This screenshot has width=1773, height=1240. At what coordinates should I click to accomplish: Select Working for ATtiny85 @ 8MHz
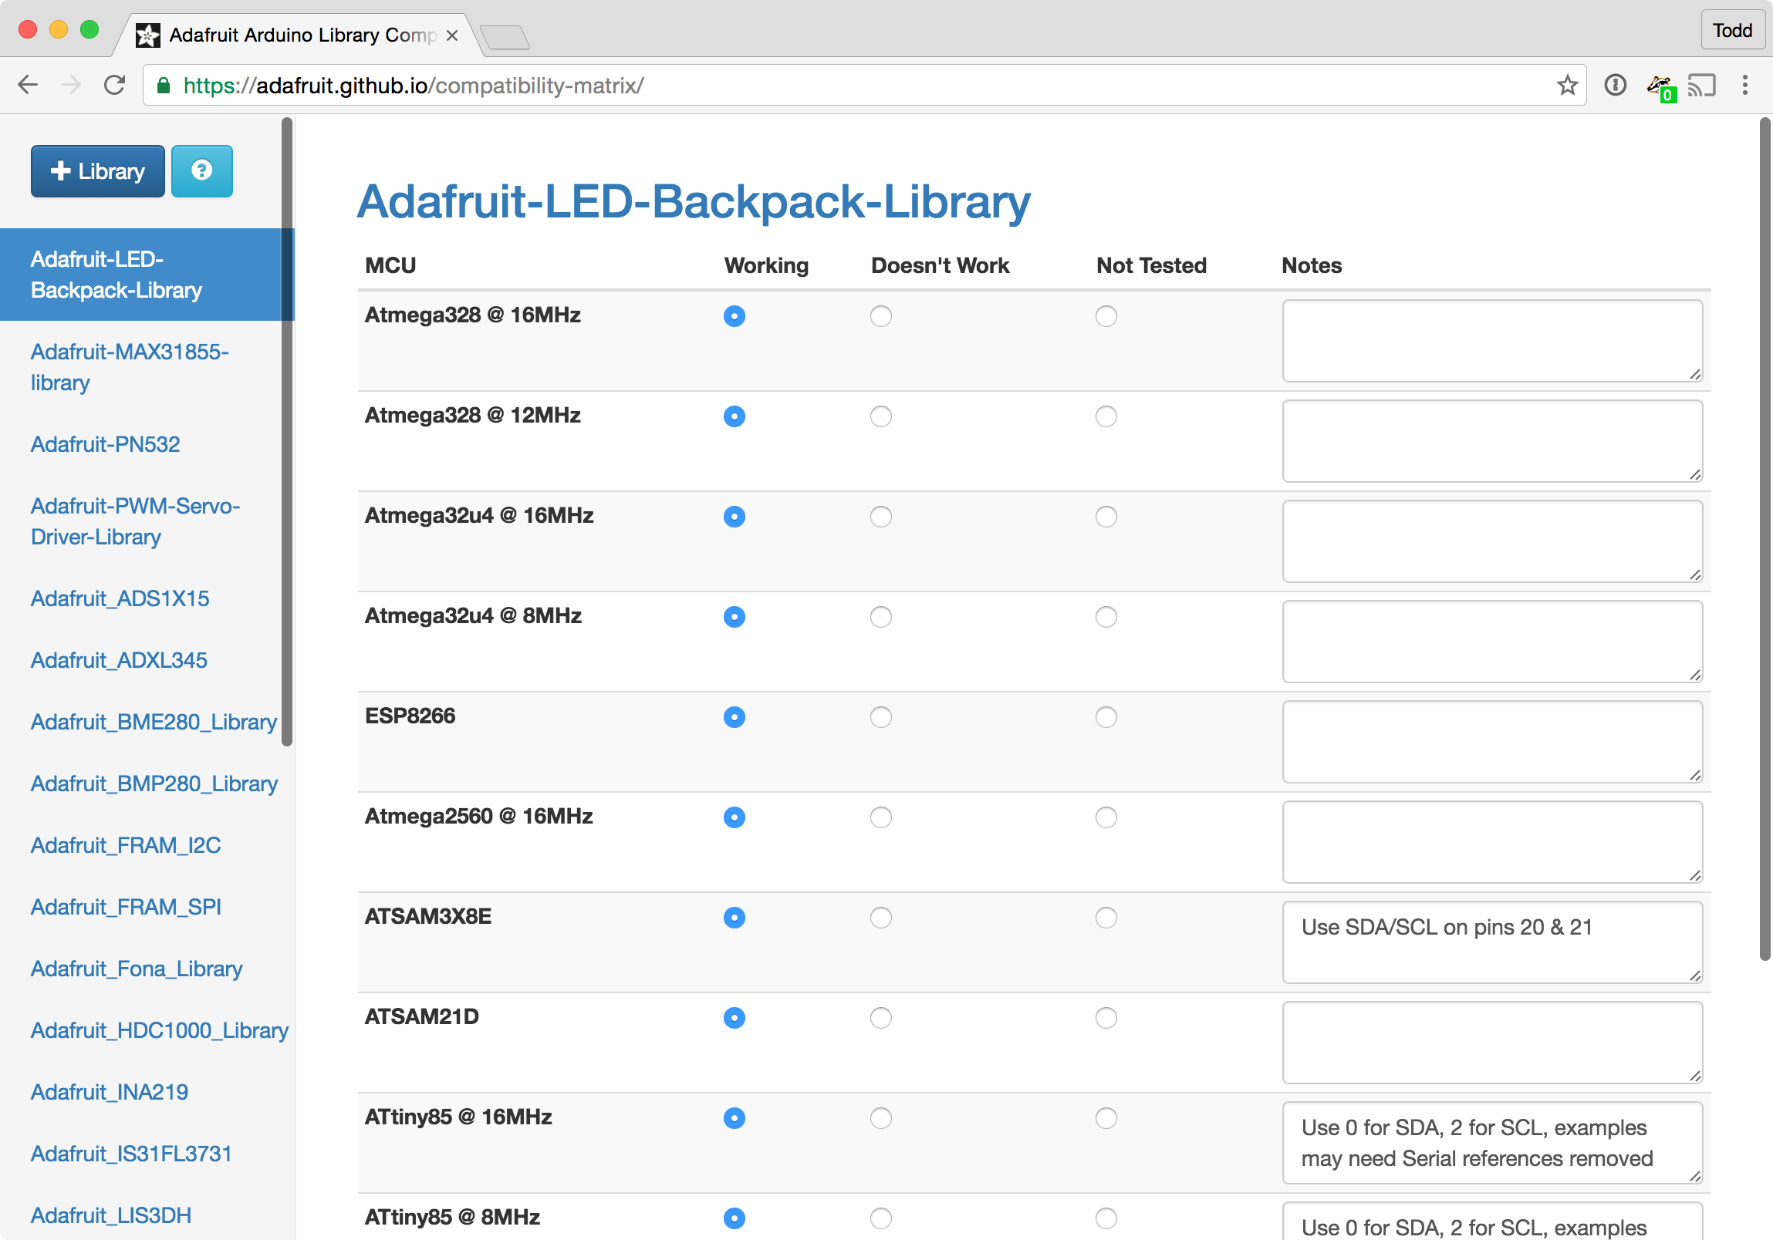735,1219
